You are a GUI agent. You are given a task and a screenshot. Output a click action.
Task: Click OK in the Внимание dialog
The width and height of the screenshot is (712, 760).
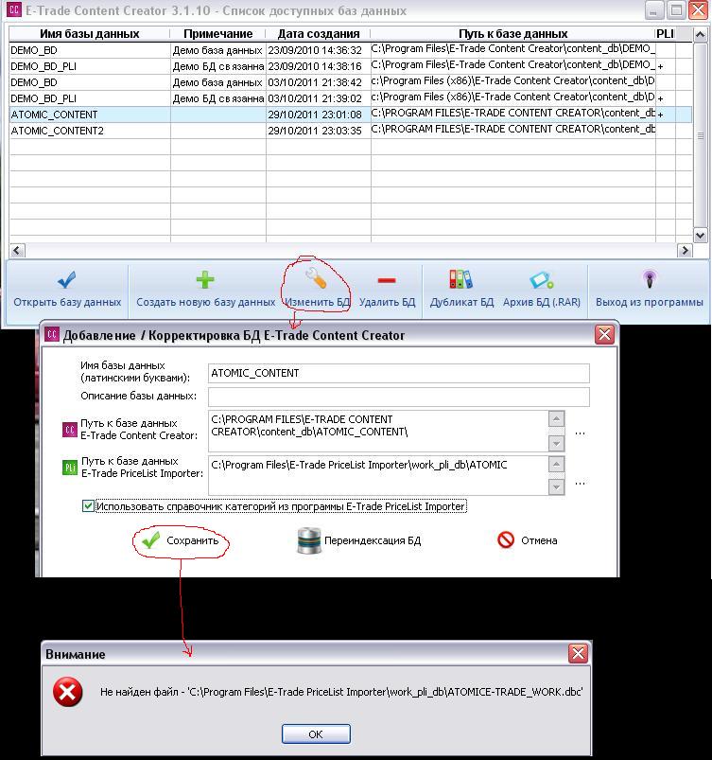[316, 733]
